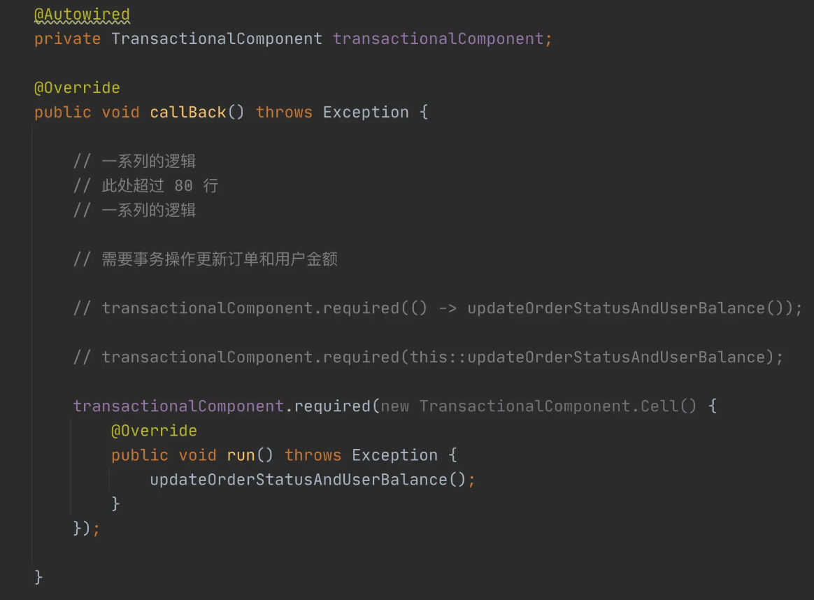Click the opening brace after Cell()
Viewport: 814px width, 600px height.
(712, 406)
